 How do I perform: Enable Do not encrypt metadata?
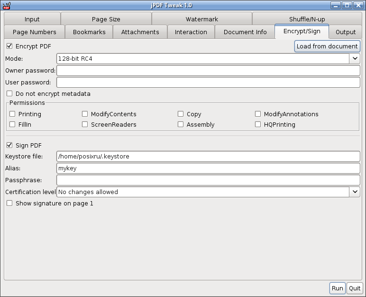(x=9, y=94)
